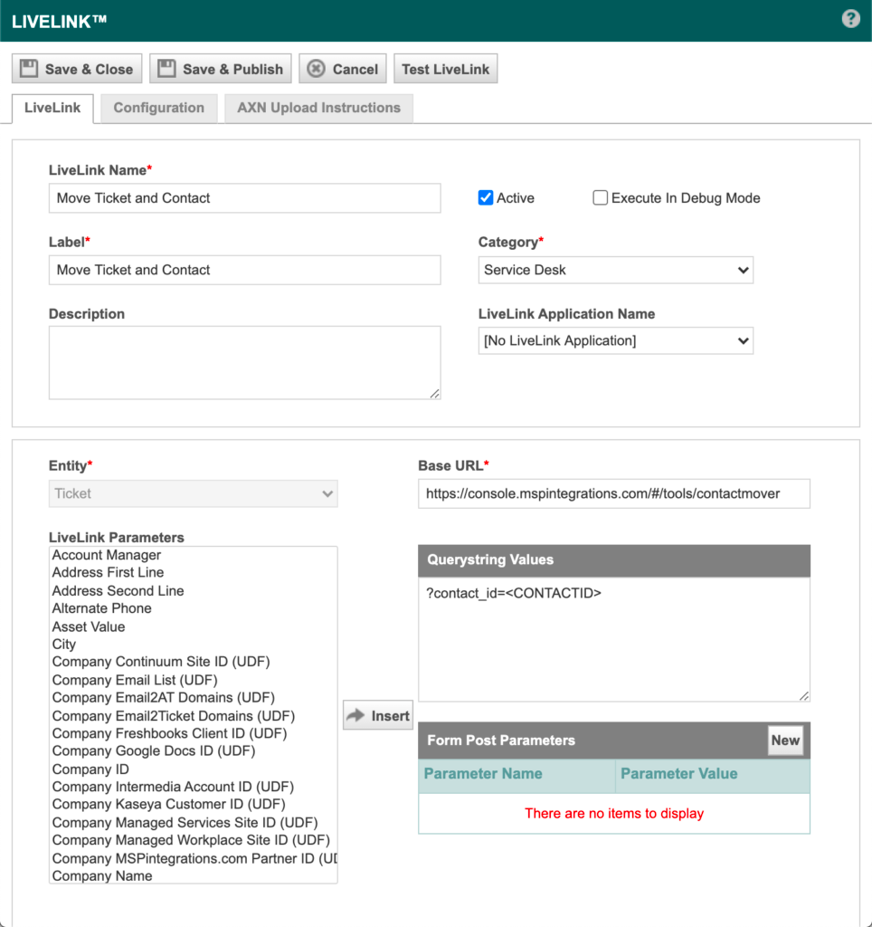Choose Account Manager from LiveLink Parameters
This screenshot has height=927, width=872.
(107, 555)
